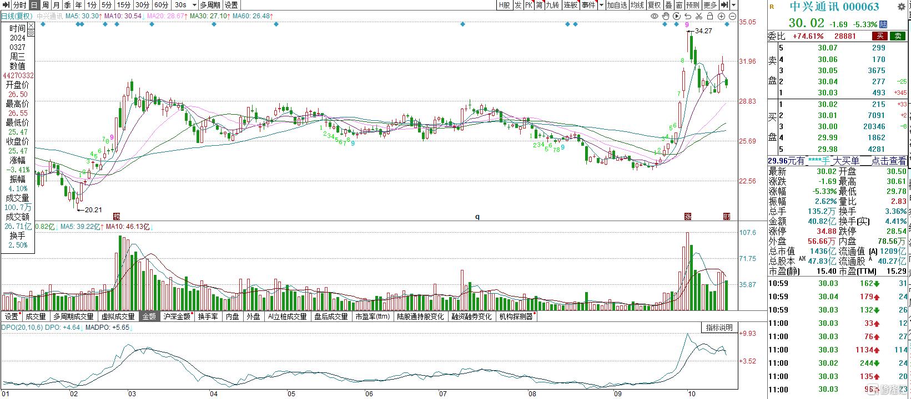This screenshot has width=911, height=399.
Task: Click the 指标说明 indicator description button
Action: tap(719, 328)
